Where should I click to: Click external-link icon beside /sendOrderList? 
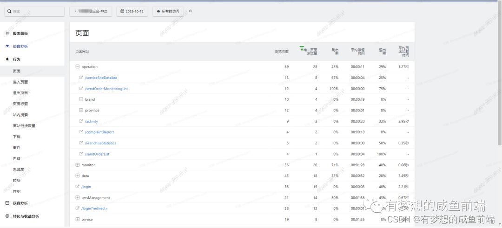(81, 154)
